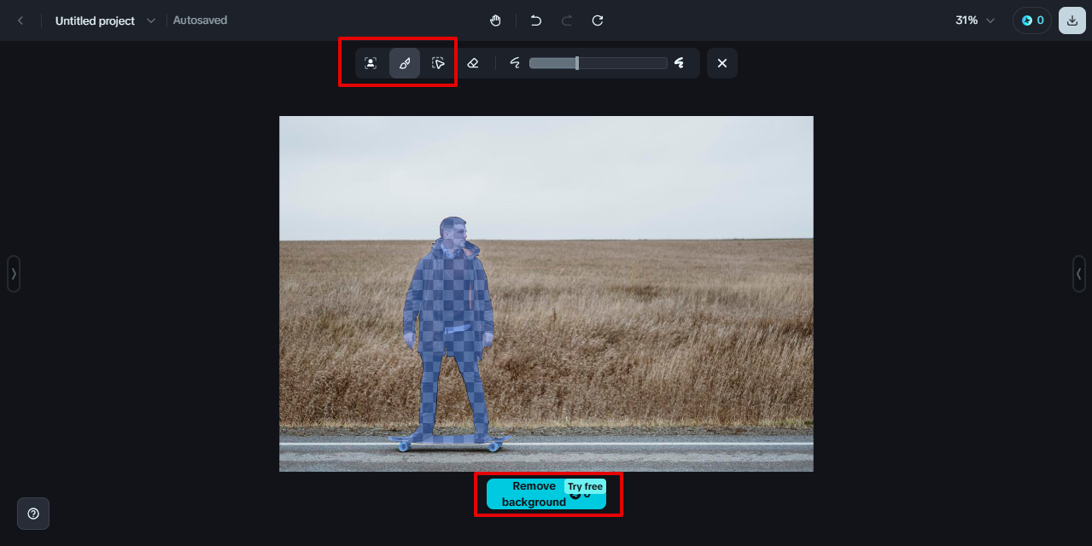Redo the undone action
The image size is (1092, 546).
coord(567,20)
